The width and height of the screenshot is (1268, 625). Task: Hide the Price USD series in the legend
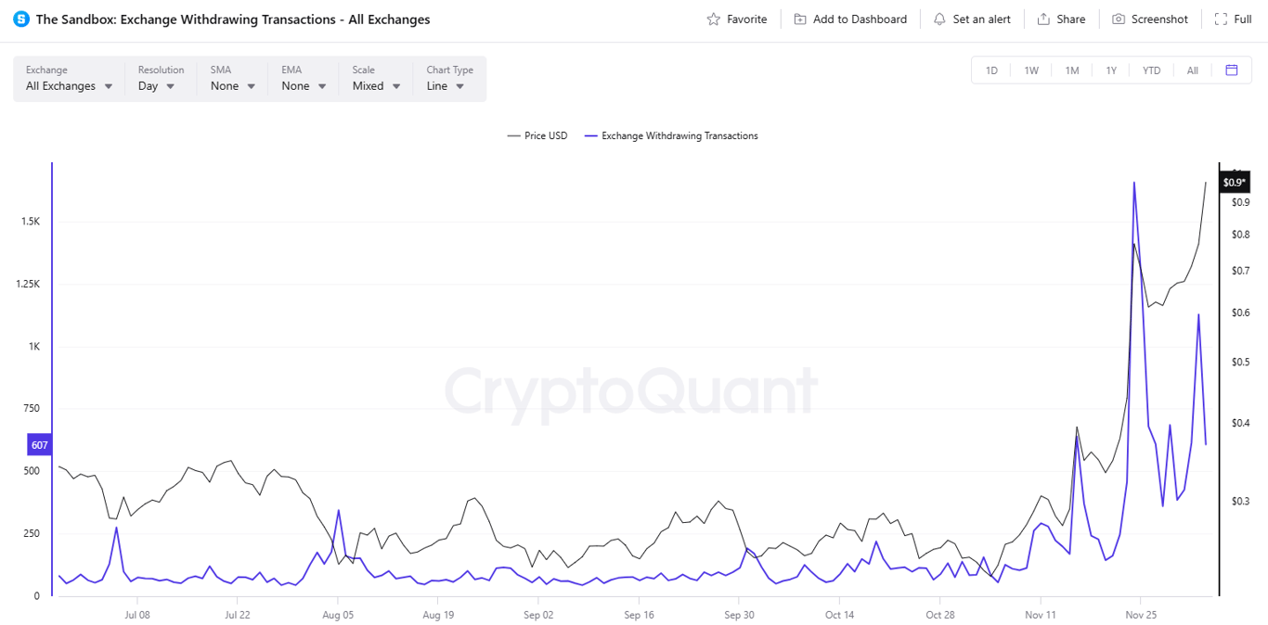pos(538,135)
